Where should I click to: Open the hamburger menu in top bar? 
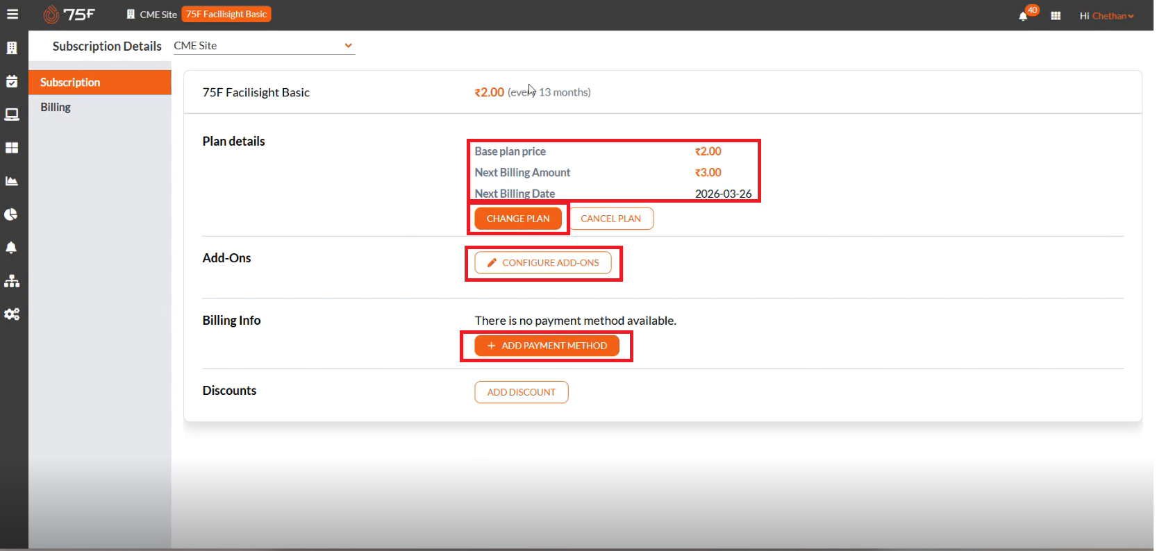pyautogui.click(x=13, y=15)
